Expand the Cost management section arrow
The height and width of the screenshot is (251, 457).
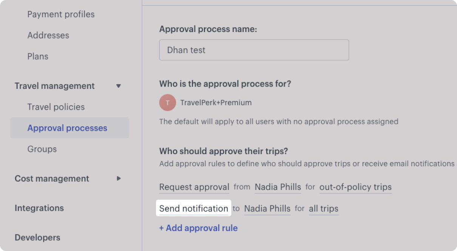119,178
